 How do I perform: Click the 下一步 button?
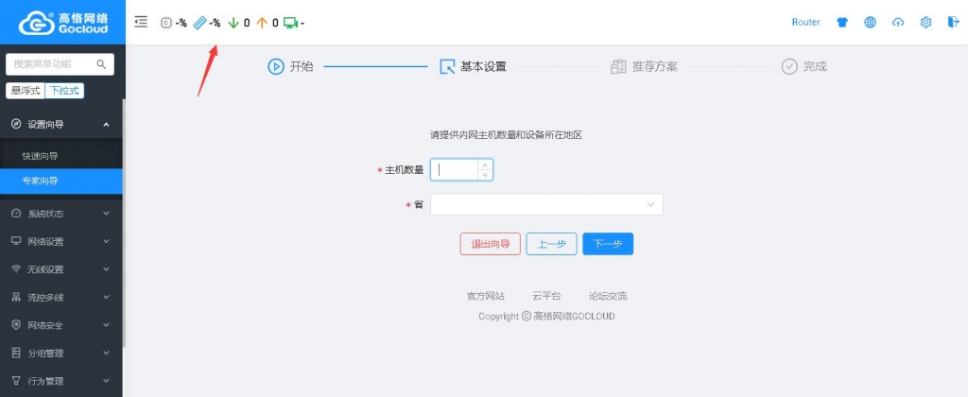click(x=607, y=244)
